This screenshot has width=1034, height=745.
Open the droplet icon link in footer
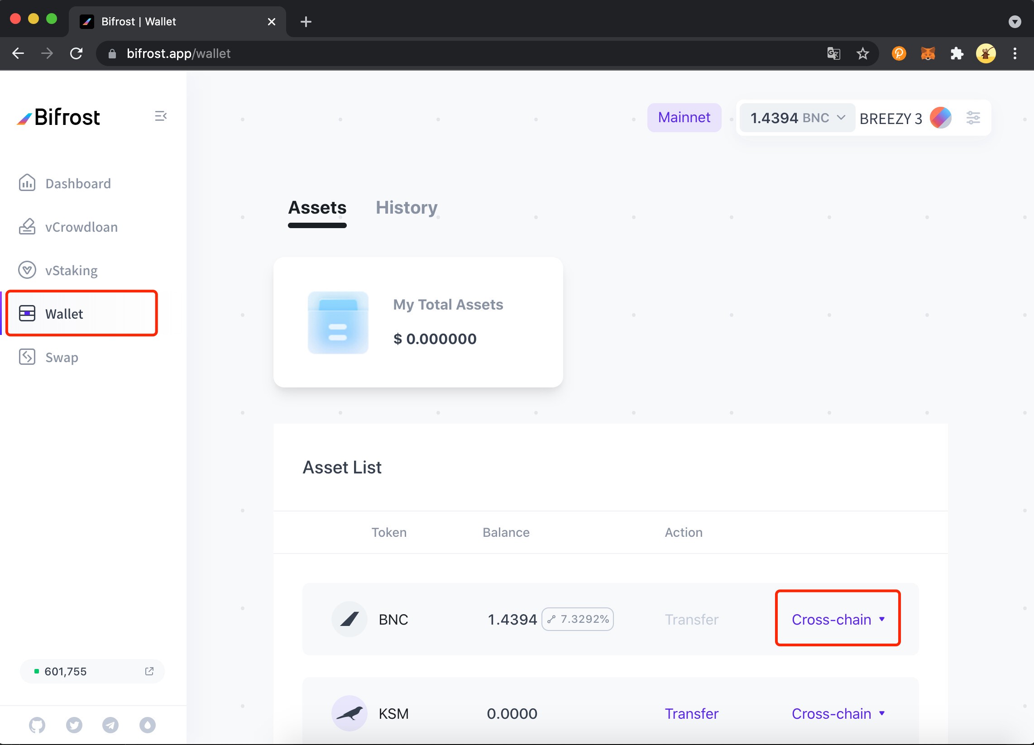pyautogui.click(x=147, y=725)
